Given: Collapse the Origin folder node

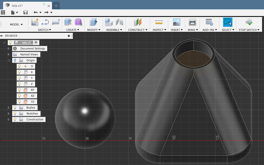Looking at the screenshot, I should [x=9, y=60].
